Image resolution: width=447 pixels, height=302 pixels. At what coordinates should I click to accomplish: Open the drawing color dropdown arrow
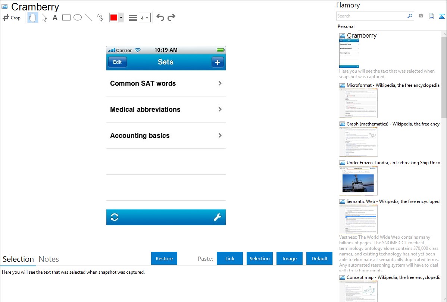[121, 18]
